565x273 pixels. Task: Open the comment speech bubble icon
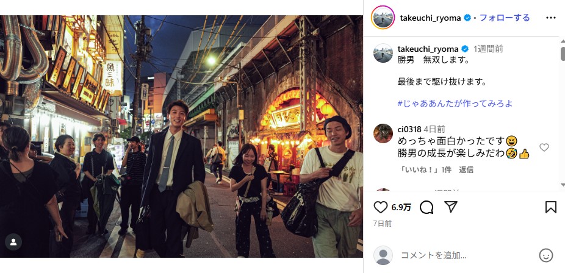[426, 207]
